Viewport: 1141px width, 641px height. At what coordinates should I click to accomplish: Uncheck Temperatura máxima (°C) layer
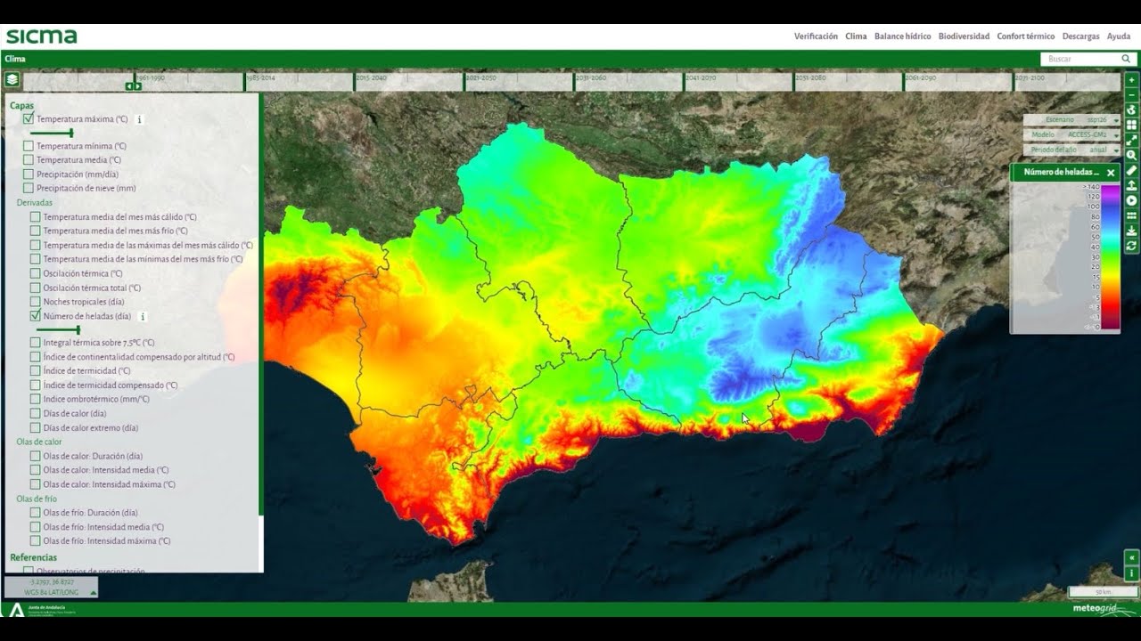click(29, 118)
